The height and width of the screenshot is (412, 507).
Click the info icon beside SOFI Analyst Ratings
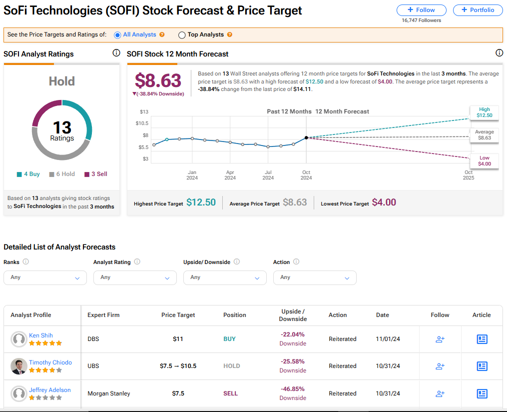tap(116, 53)
